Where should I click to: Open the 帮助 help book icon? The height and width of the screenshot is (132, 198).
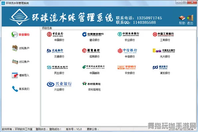[182, 18]
